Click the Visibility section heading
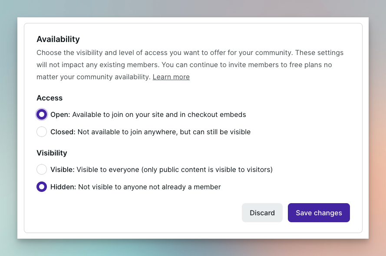Viewport: 386px width, 256px height. pyautogui.click(x=52, y=153)
